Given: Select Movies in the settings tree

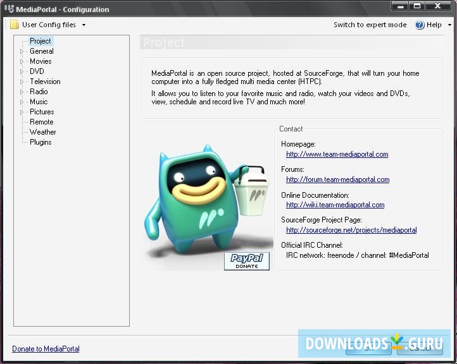Looking at the screenshot, I should 41,61.
